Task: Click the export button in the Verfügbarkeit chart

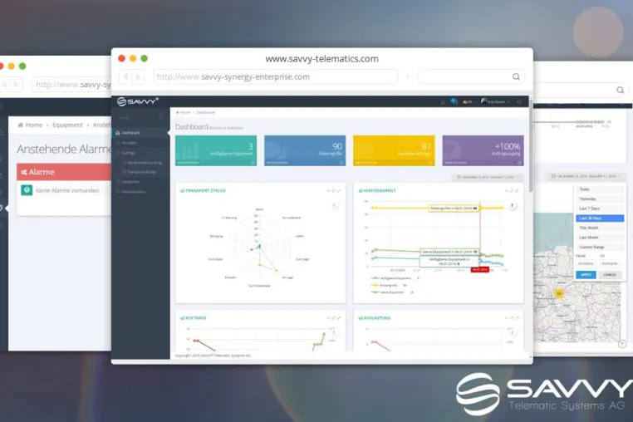Action: click(512, 206)
